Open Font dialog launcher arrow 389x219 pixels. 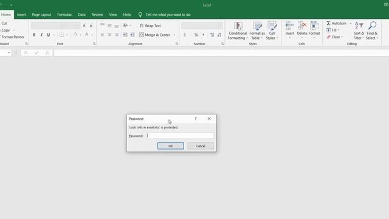(94, 44)
